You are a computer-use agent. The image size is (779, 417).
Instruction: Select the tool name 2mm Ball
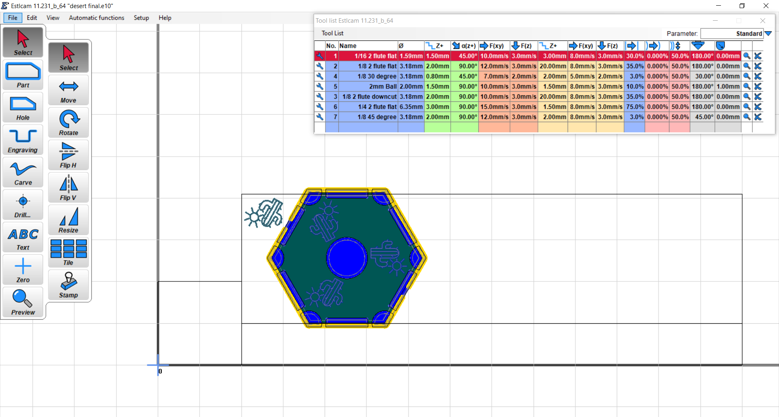coord(368,86)
